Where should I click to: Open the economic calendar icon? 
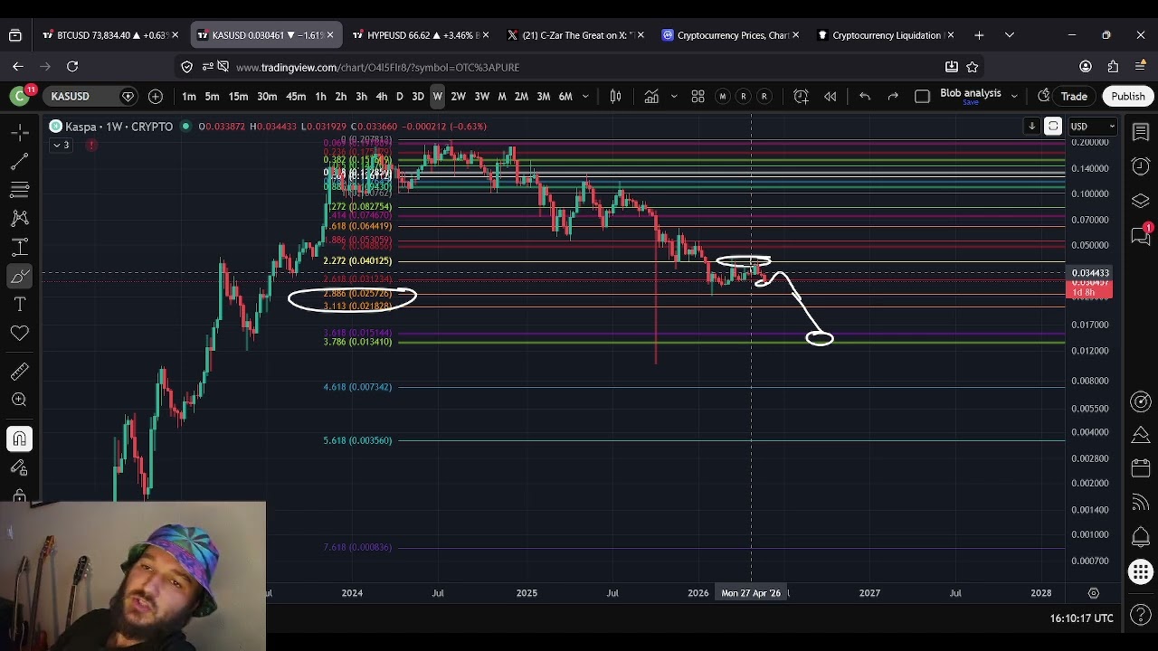1141,468
